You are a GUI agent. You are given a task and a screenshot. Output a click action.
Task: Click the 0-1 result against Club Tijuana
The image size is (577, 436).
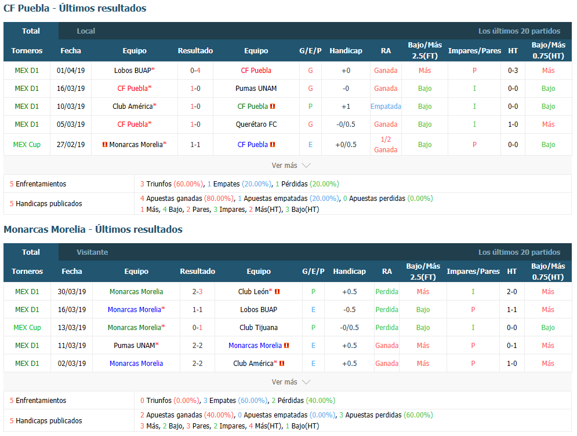tap(198, 328)
